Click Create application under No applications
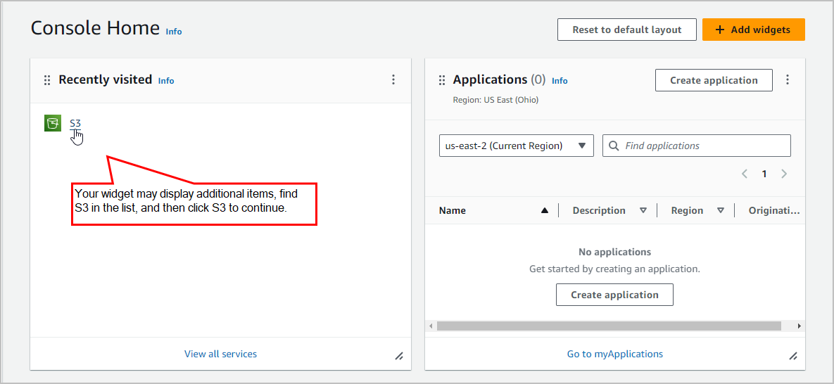Viewport: 834px width, 384px height. 614,295
